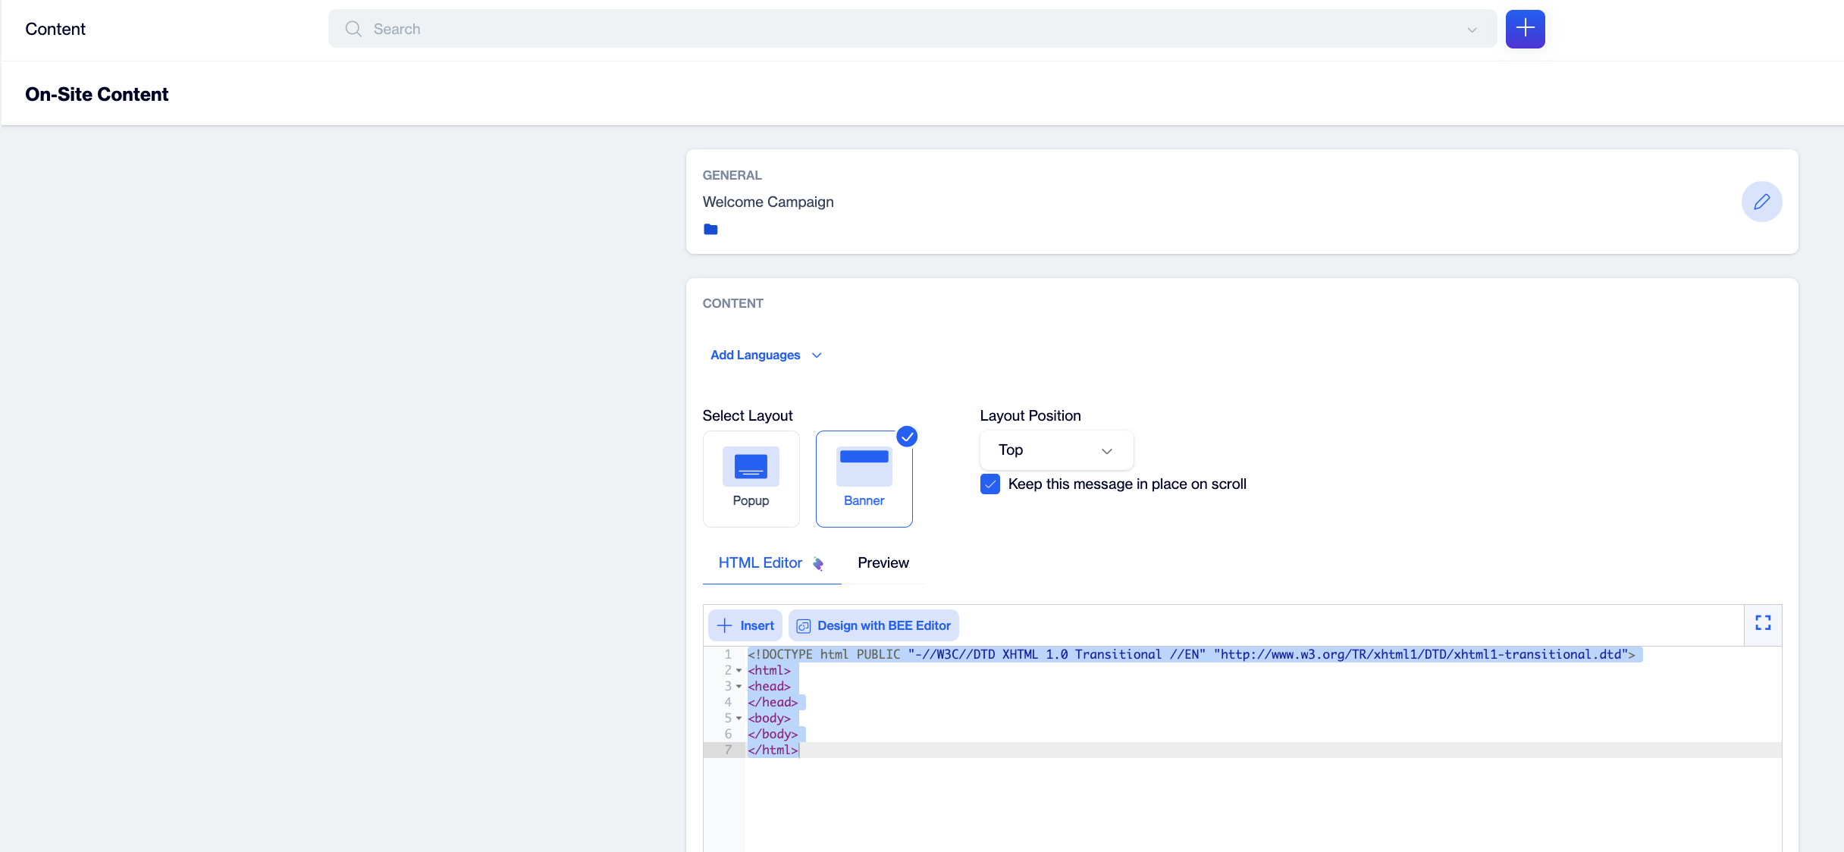Open Design with BEE Editor
The width and height of the screenshot is (1844, 852).
pyautogui.click(x=873, y=625)
